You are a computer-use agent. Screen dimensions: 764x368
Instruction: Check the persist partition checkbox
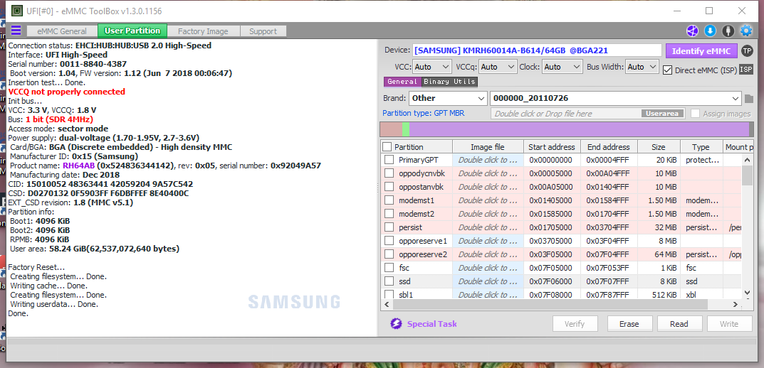click(389, 227)
